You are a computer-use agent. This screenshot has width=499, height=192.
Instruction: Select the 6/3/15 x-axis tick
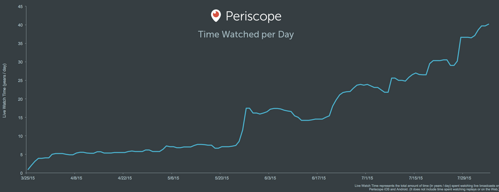click(x=270, y=178)
